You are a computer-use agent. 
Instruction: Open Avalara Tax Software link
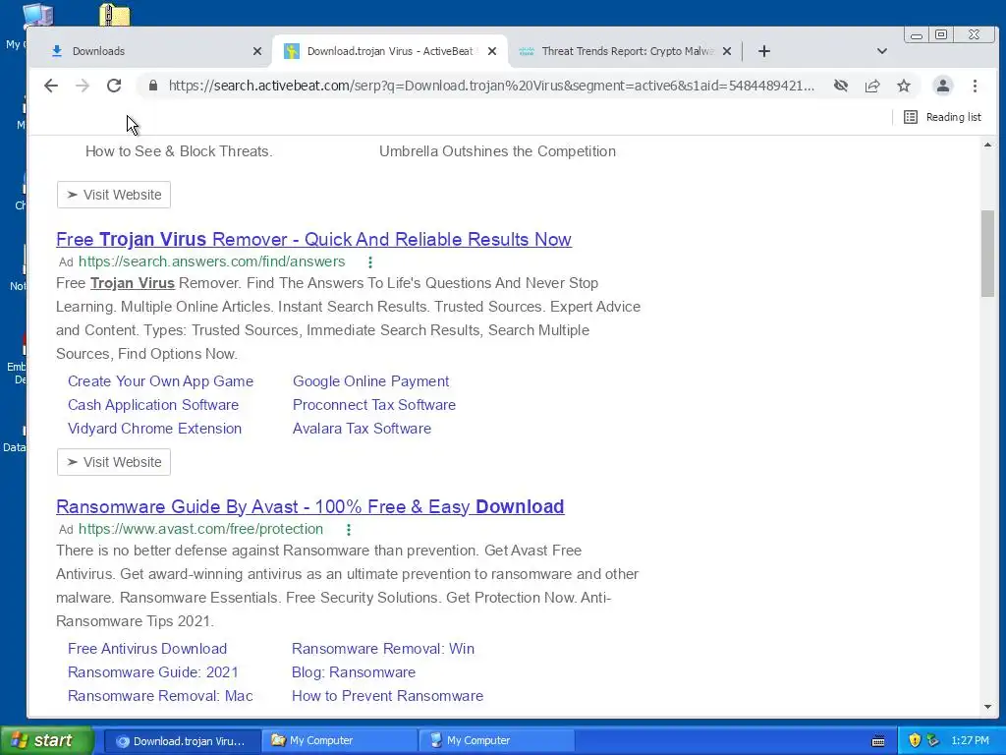pyautogui.click(x=362, y=429)
